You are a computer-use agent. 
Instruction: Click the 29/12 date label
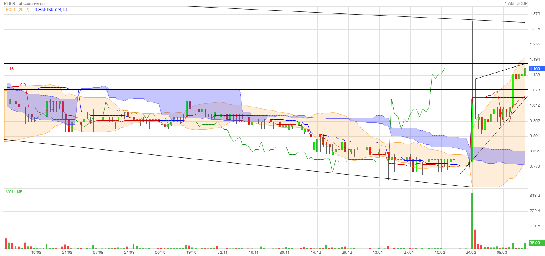coord(347,252)
